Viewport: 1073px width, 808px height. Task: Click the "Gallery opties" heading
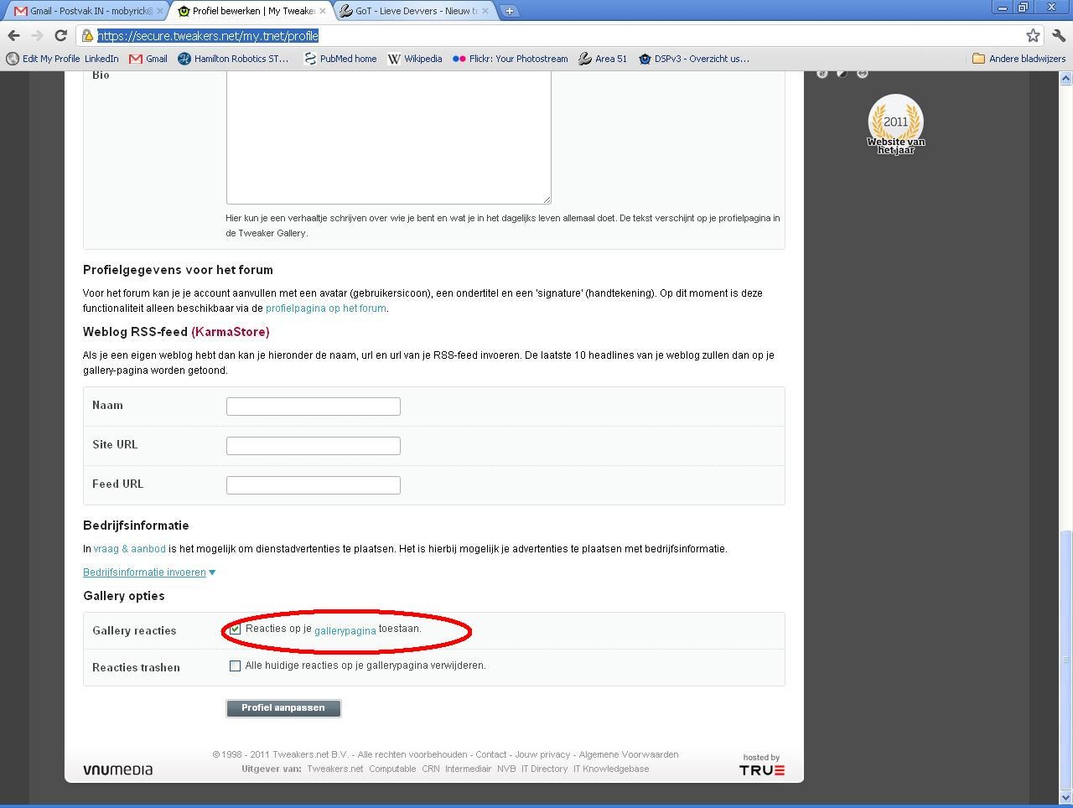tap(124, 596)
